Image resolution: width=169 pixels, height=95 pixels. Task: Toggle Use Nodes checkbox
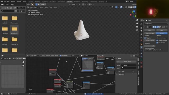click(60, 56)
